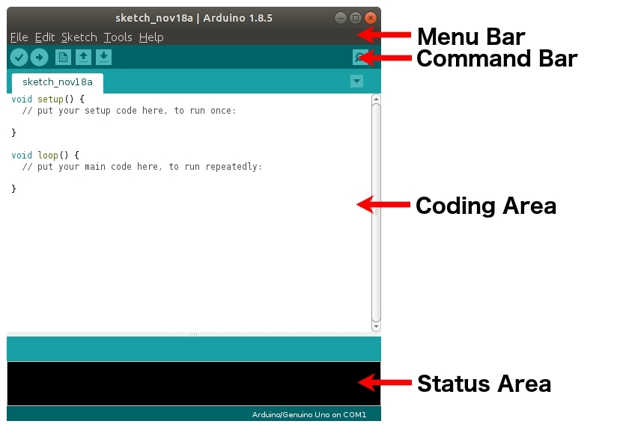Create a new sketch with the page icon
617x427 pixels.
(63, 58)
